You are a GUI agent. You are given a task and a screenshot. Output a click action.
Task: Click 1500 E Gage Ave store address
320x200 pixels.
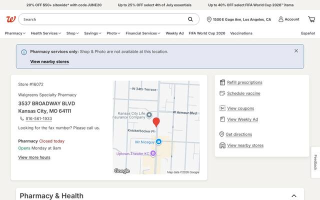click(x=242, y=19)
